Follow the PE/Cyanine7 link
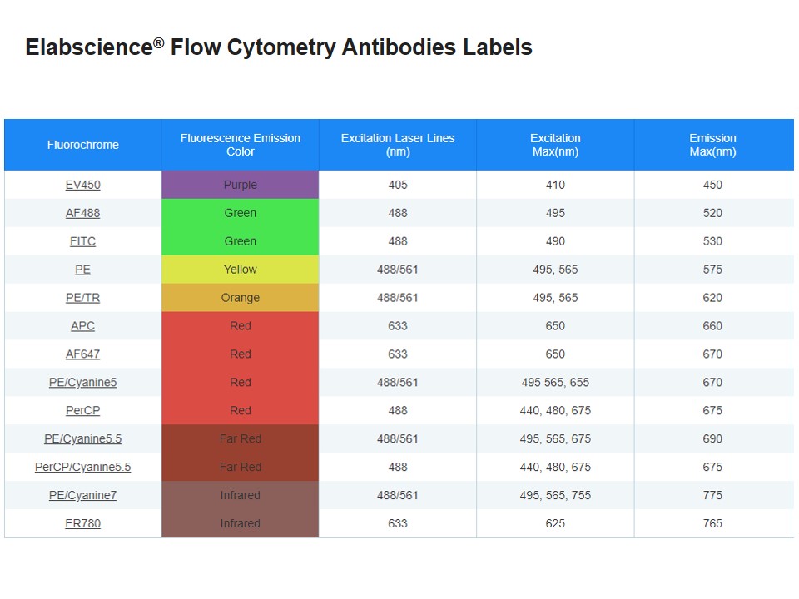The height and width of the screenshot is (599, 799). pos(82,496)
